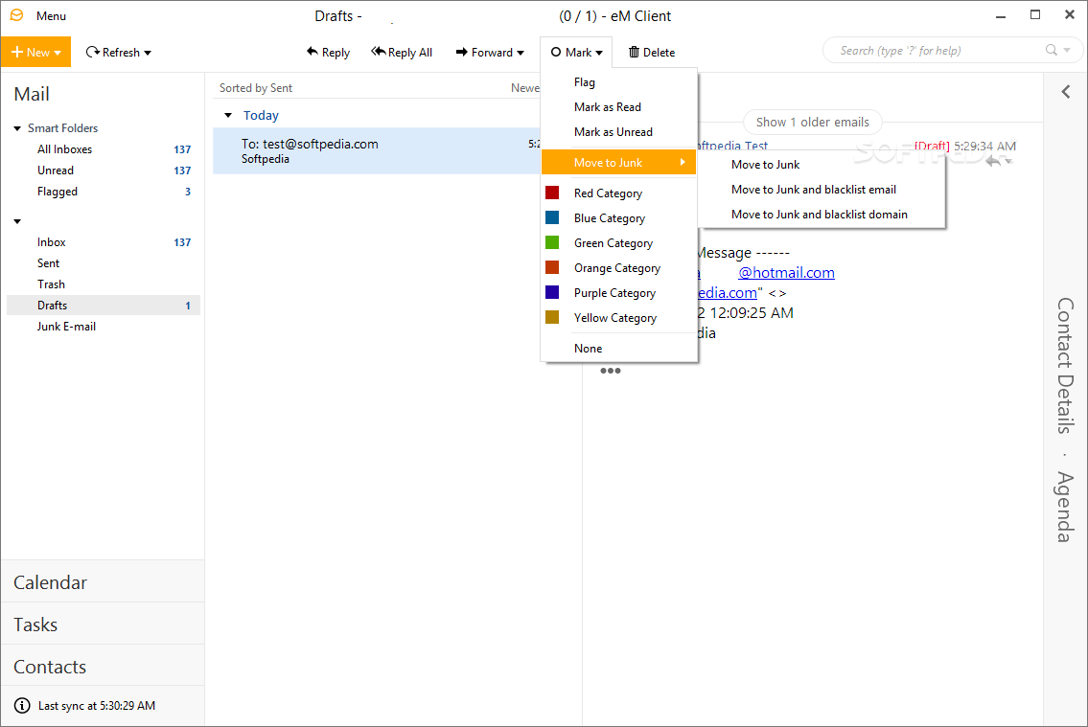The width and height of the screenshot is (1088, 727).
Task: Choose Move to Junk and blacklist domain
Action: [822, 215]
